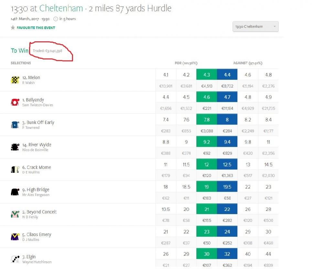
Task: Lay Bunk Off Early at blue 8
Action: 227,119
